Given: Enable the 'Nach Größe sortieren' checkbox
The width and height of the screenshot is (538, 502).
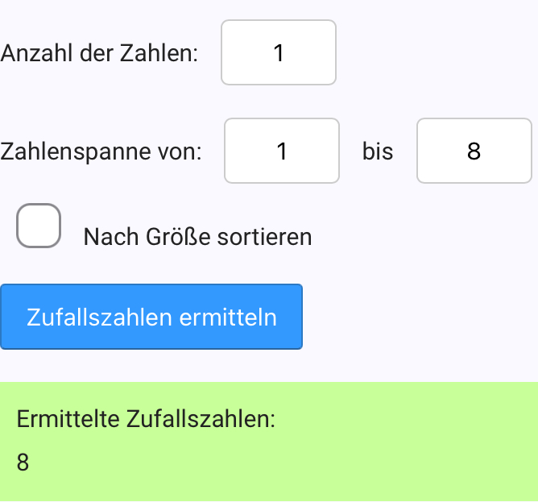Looking at the screenshot, I should click(39, 226).
